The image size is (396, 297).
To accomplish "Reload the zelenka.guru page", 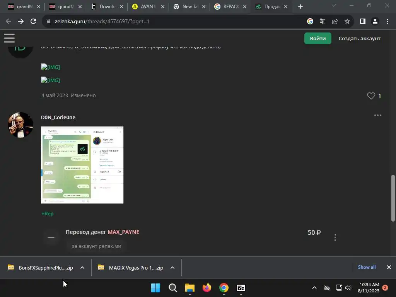I will click(33, 22).
